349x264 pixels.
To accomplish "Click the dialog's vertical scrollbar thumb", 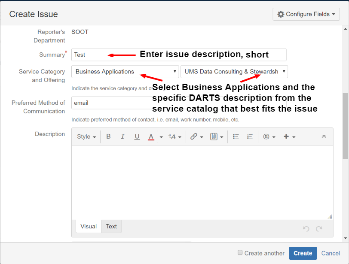I will pos(345,126).
